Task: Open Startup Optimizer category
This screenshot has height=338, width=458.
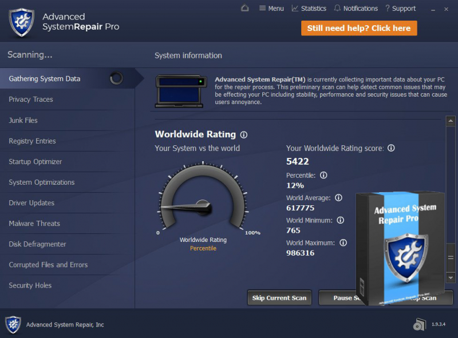Action: click(x=68, y=162)
